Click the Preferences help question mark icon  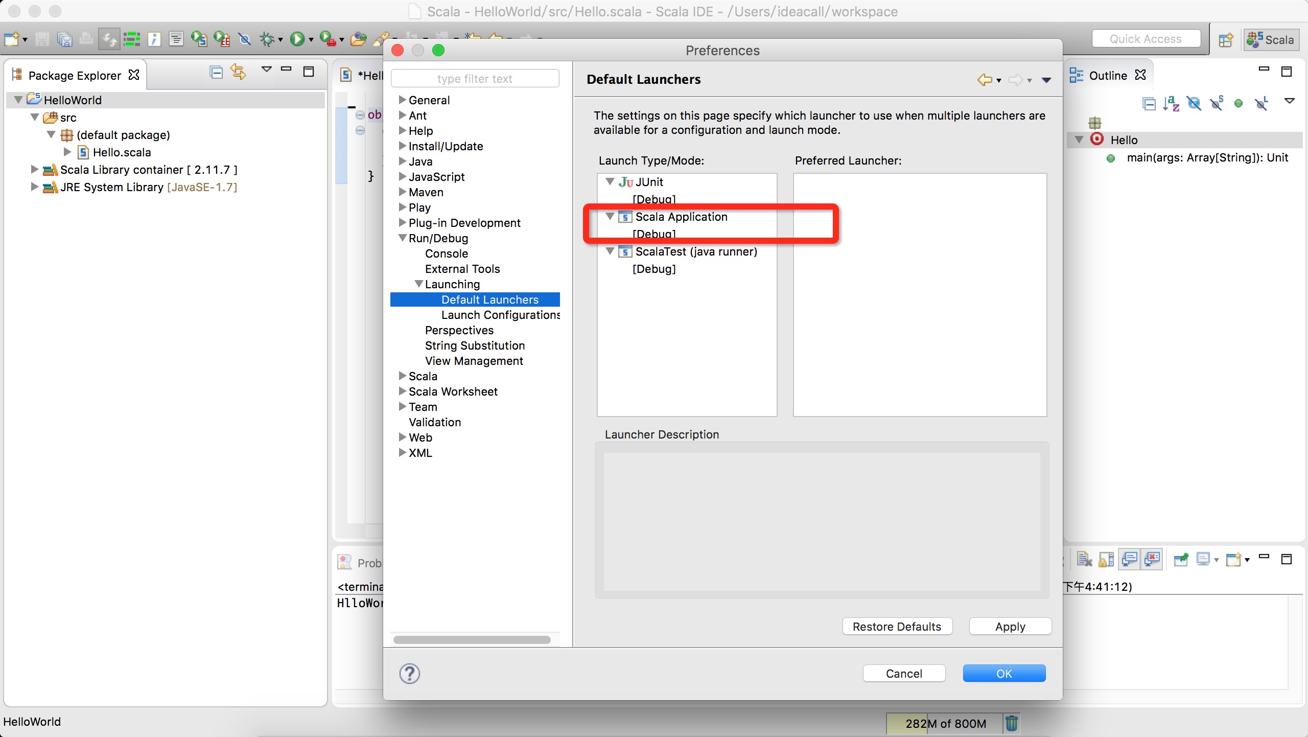[410, 674]
